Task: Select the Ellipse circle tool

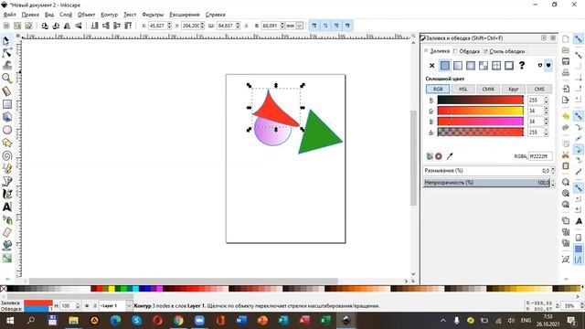Action: coord(6,130)
